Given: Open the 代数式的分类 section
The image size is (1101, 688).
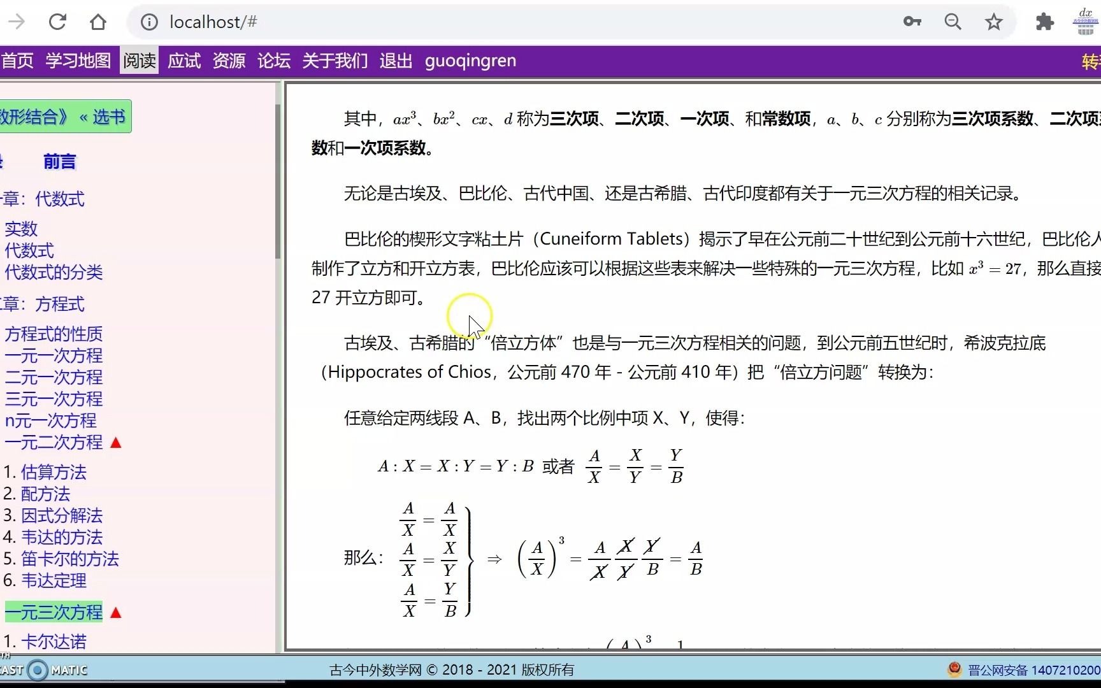Looking at the screenshot, I should coord(54,272).
